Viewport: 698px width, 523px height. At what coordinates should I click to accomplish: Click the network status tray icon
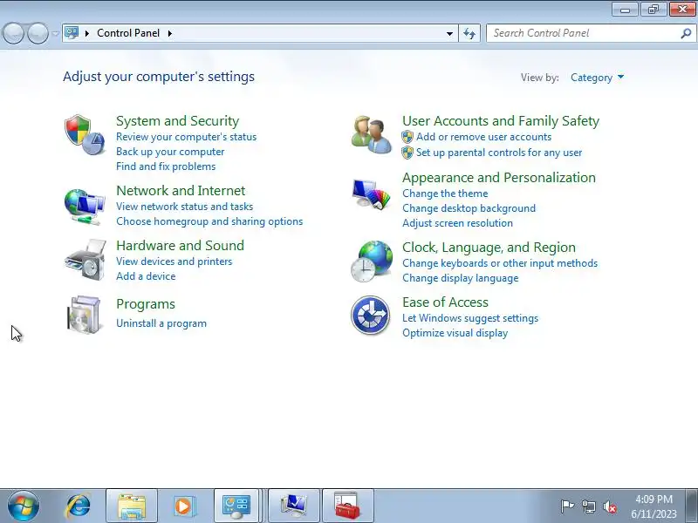click(588, 506)
